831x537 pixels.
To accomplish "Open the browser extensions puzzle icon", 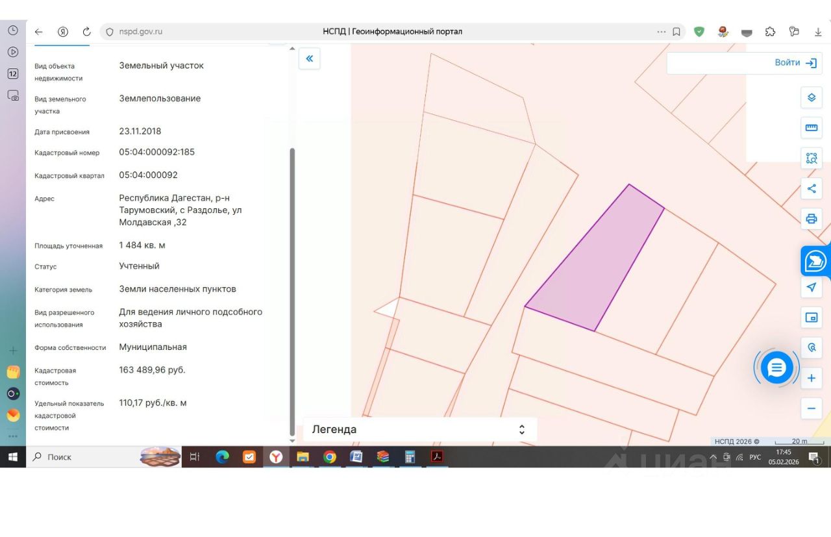I will coord(771,32).
